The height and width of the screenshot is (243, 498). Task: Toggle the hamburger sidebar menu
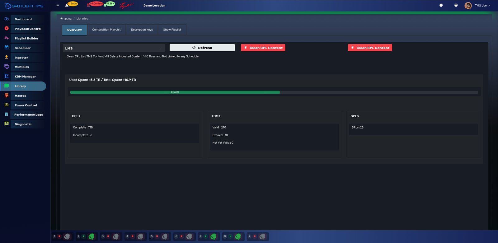click(58, 5)
